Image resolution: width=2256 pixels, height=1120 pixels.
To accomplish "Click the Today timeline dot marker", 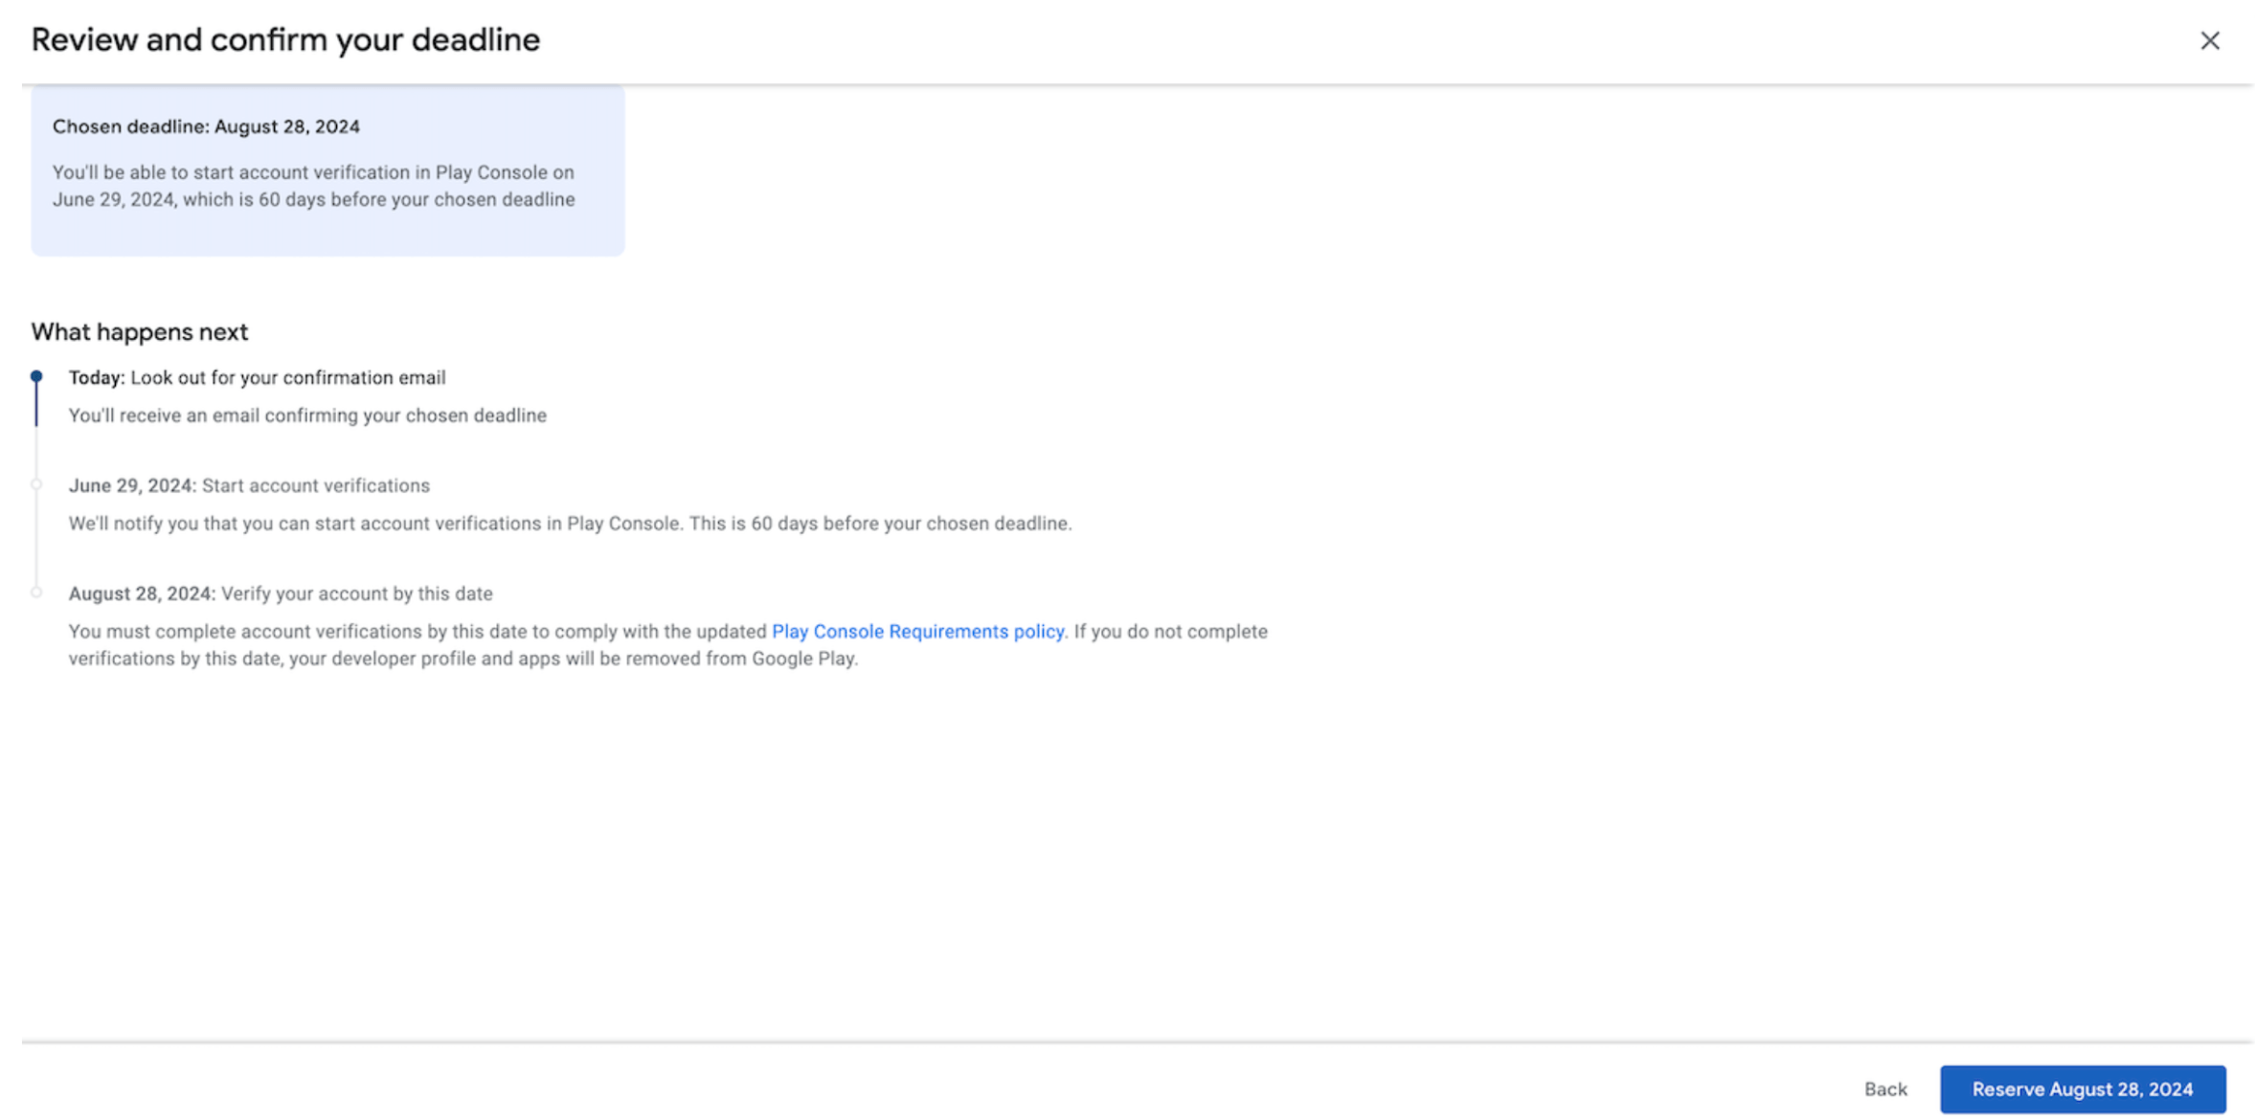I will 36,376.
